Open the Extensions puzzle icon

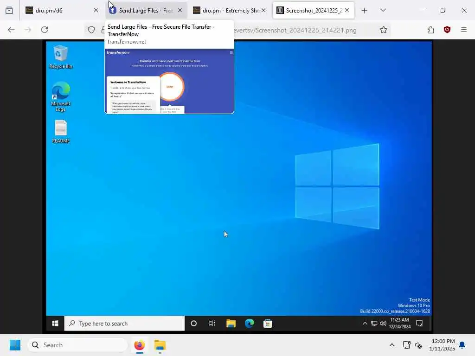431,30
